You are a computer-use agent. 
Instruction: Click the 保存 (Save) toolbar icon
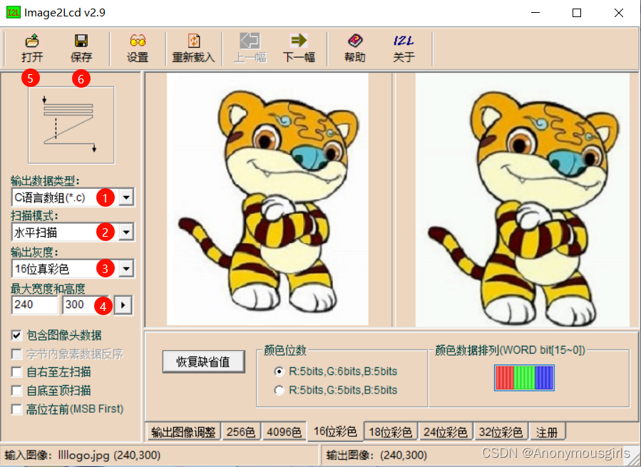pos(81,48)
